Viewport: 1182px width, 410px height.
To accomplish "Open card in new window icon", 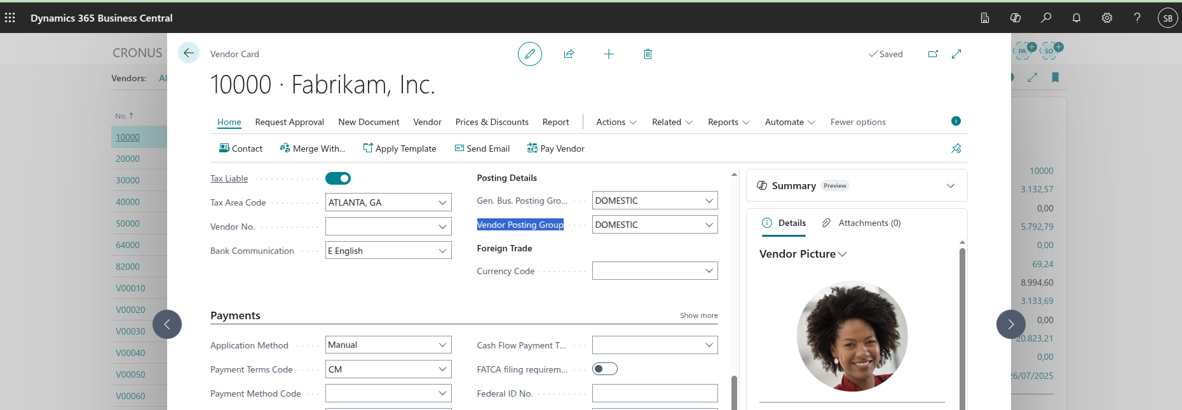I will click(x=933, y=54).
